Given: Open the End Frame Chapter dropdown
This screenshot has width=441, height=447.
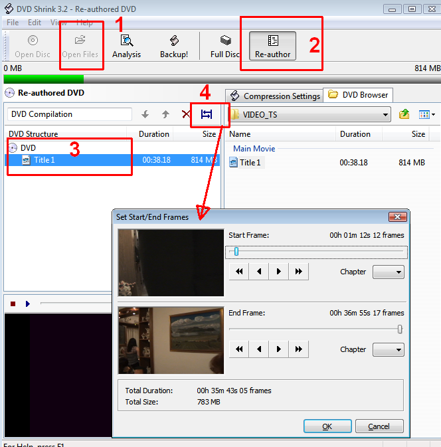Looking at the screenshot, I should point(389,349).
